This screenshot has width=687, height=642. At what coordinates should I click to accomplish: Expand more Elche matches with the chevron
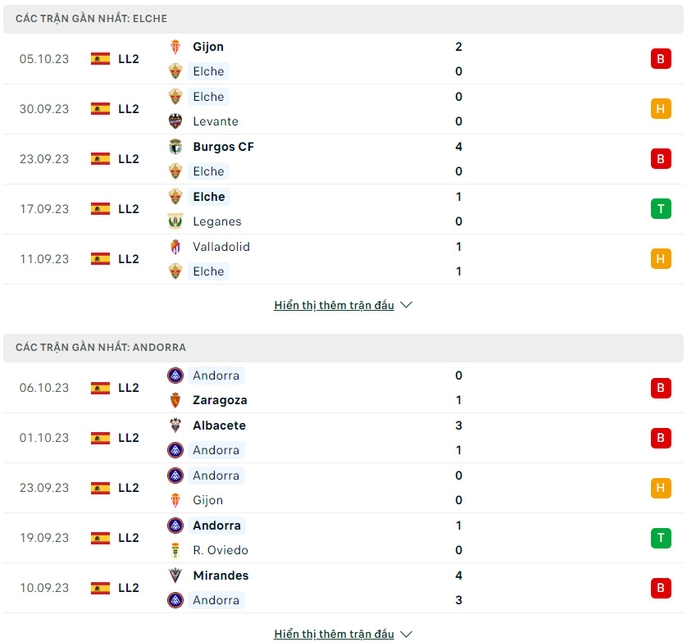(406, 305)
